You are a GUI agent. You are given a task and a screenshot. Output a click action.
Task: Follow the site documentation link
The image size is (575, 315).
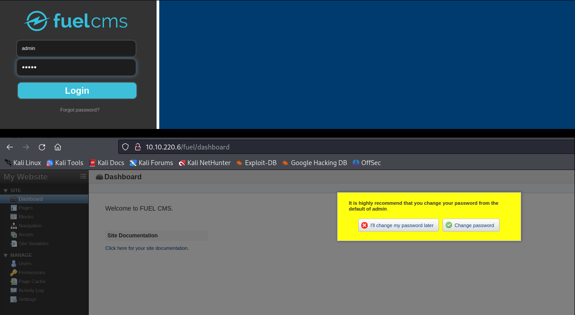click(147, 248)
